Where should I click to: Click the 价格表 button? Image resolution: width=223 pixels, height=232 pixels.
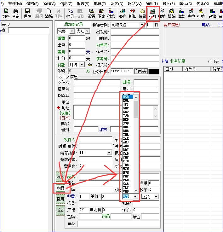(141, 71)
